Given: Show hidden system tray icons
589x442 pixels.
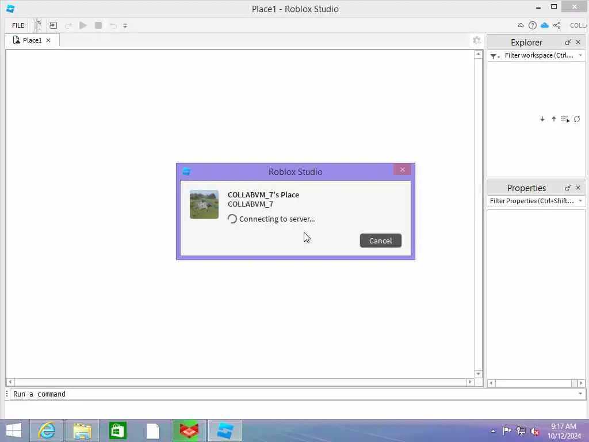Looking at the screenshot, I should [x=493, y=431].
